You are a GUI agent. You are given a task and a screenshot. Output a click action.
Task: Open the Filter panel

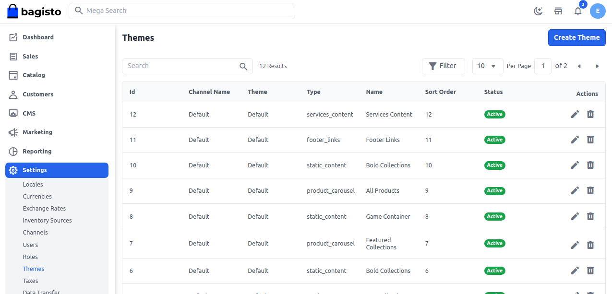[x=443, y=66]
